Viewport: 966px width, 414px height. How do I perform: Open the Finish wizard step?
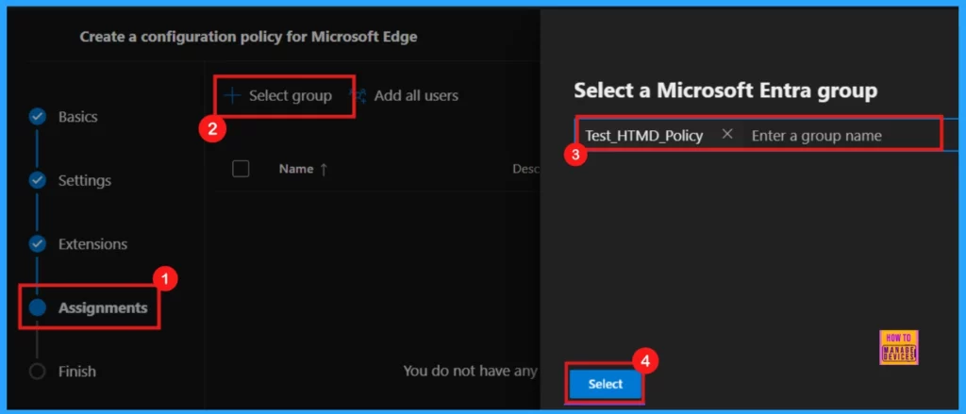(77, 372)
